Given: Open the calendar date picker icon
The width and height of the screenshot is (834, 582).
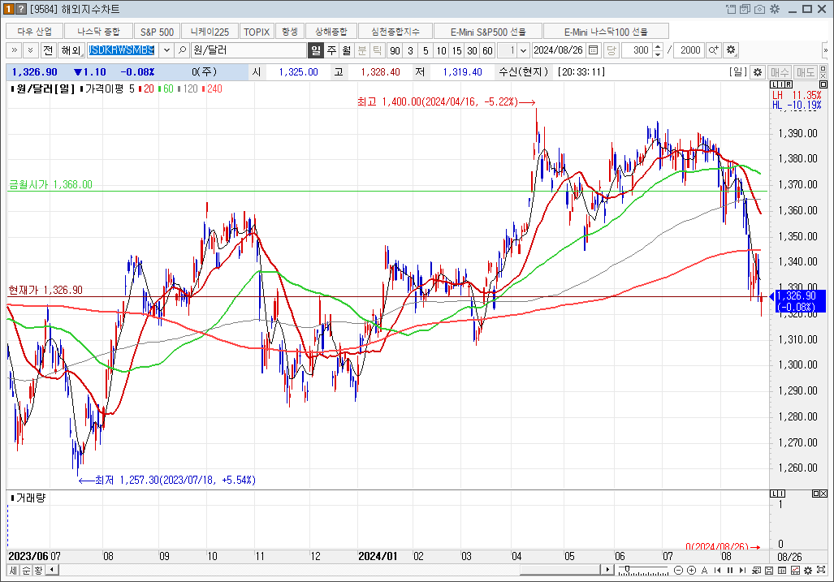Looking at the screenshot, I should (x=594, y=50).
